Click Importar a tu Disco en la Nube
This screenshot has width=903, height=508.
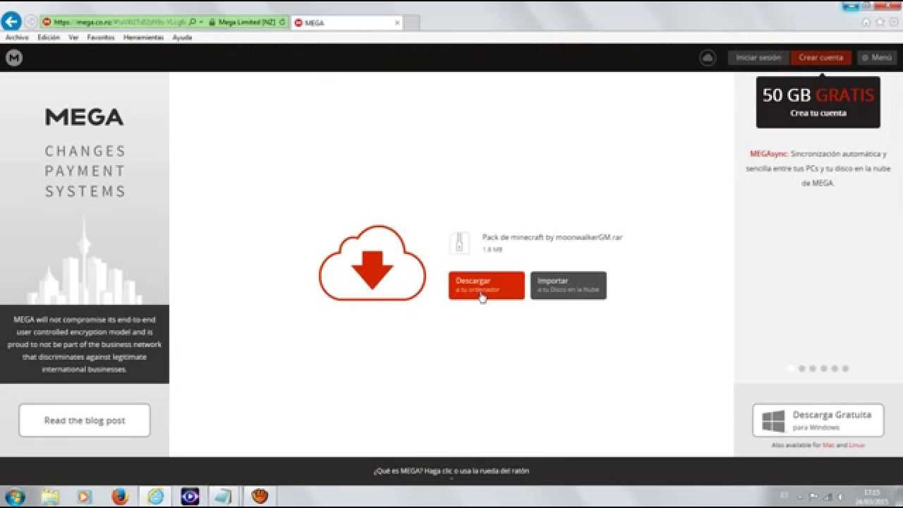568,285
